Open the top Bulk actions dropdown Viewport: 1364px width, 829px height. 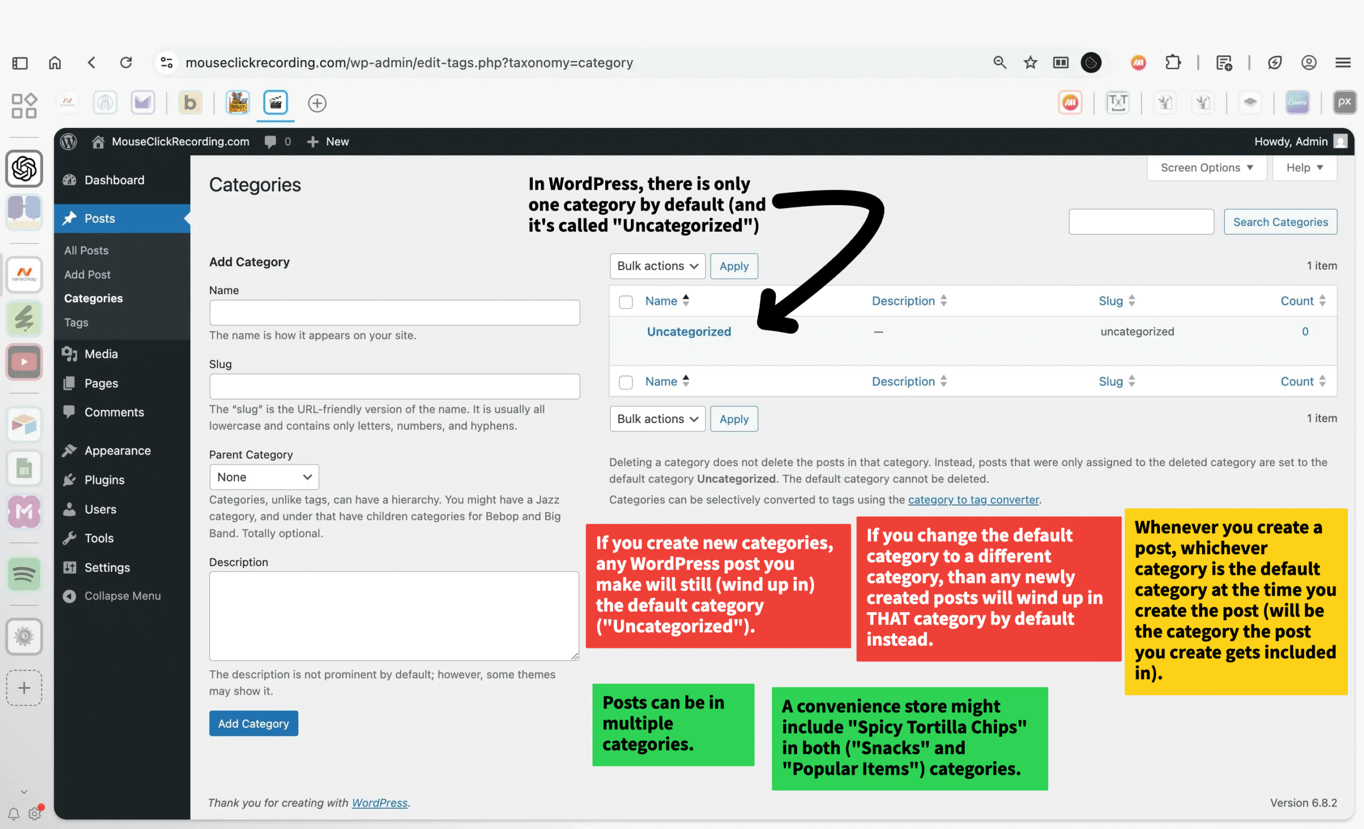657,266
